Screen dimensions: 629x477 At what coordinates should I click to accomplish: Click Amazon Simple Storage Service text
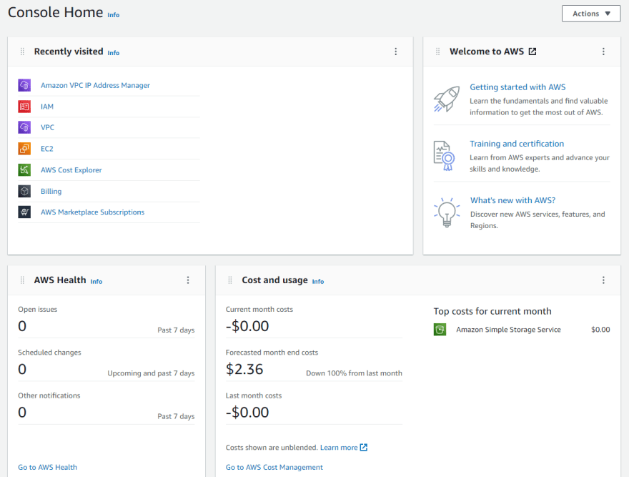pyautogui.click(x=508, y=330)
